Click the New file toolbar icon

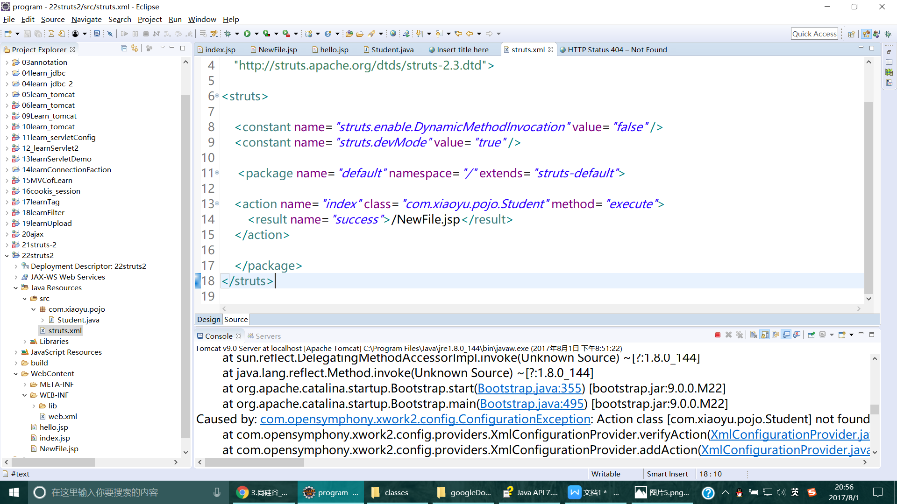point(8,34)
